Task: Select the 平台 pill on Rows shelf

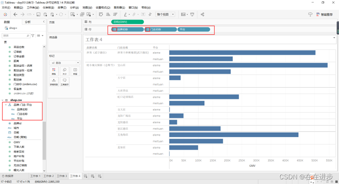Action: point(194,29)
